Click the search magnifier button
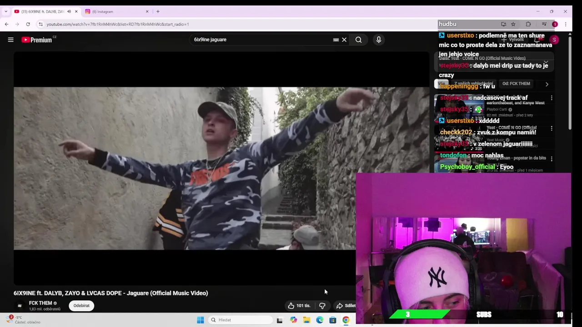 click(359, 40)
